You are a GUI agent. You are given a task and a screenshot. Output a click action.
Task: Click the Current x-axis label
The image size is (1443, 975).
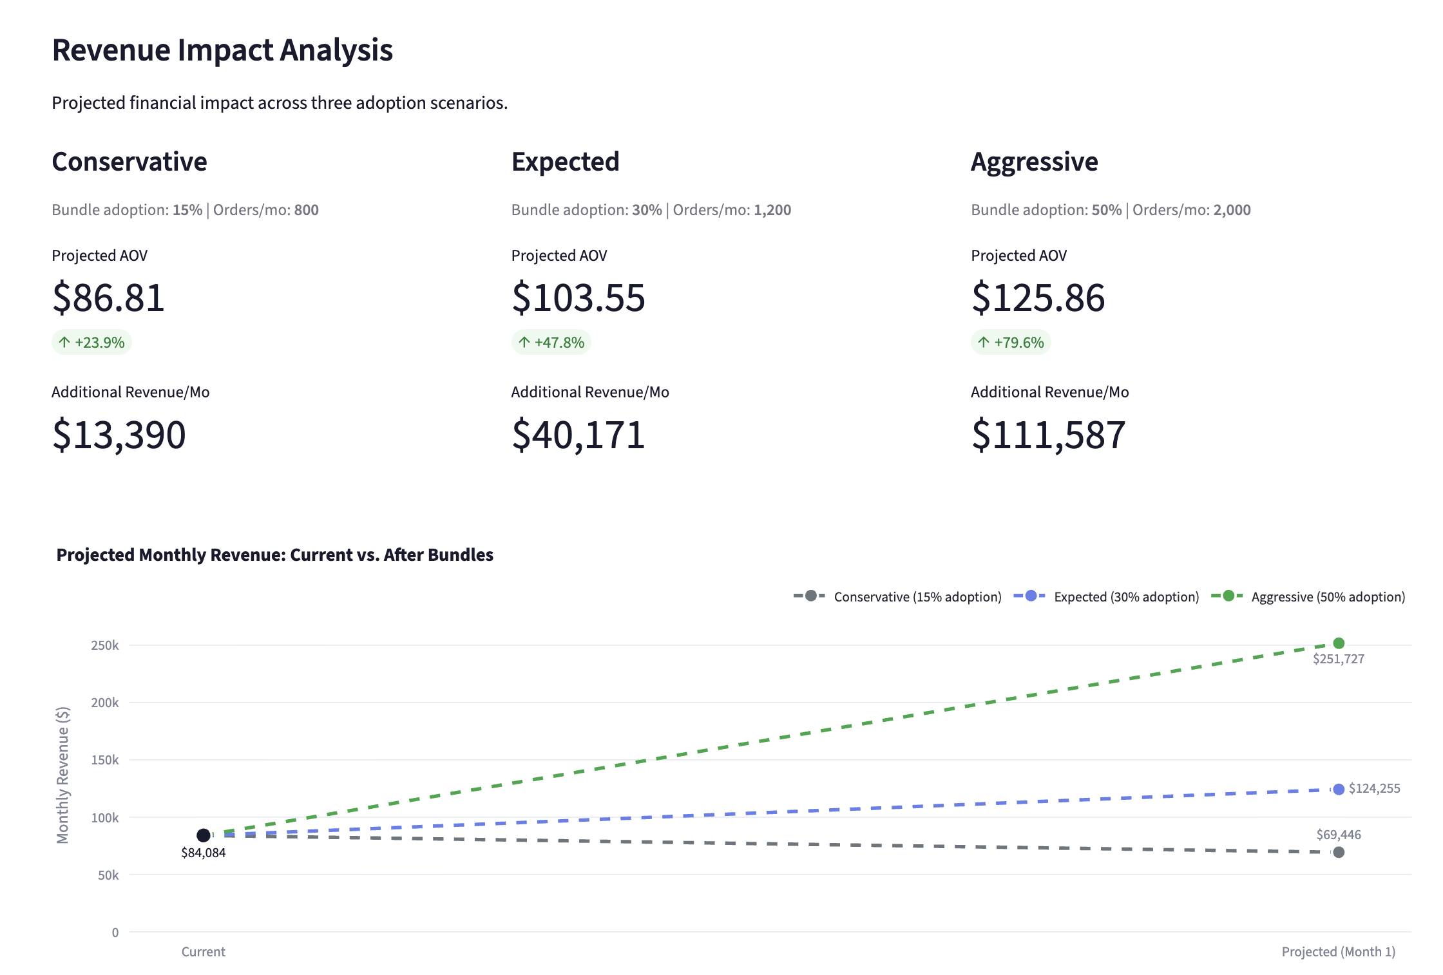(204, 952)
